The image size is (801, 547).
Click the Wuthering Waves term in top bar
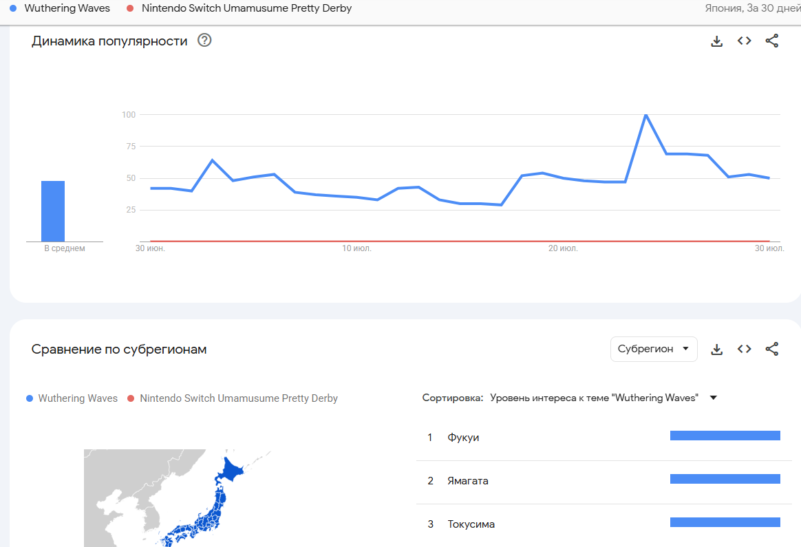[67, 9]
